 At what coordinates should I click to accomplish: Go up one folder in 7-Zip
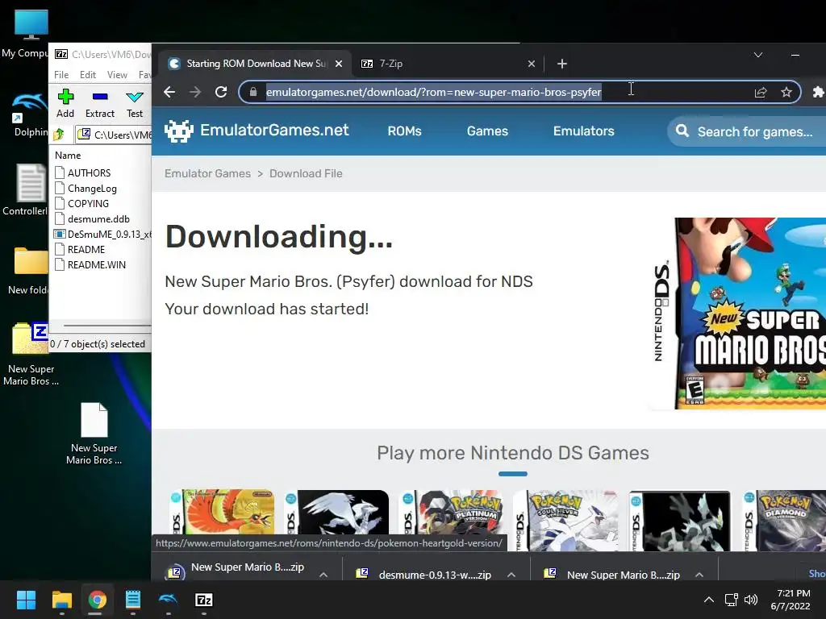(x=59, y=135)
